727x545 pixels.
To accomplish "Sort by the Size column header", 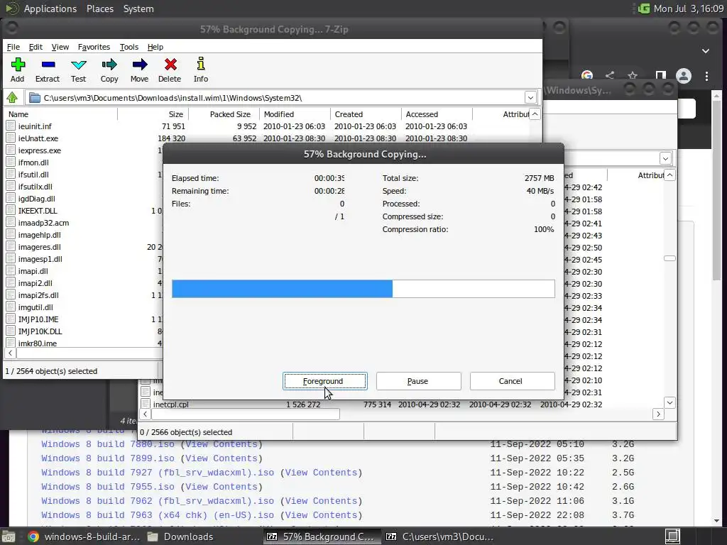I will (x=153, y=114).
